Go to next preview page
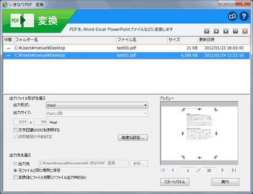This screenshot has width=253, height=194. (223, 170)
